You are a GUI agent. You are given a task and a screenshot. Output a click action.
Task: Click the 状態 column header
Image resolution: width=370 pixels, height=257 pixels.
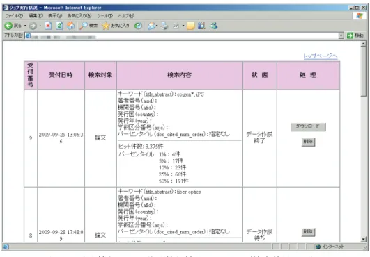click(x=260, y=75)
